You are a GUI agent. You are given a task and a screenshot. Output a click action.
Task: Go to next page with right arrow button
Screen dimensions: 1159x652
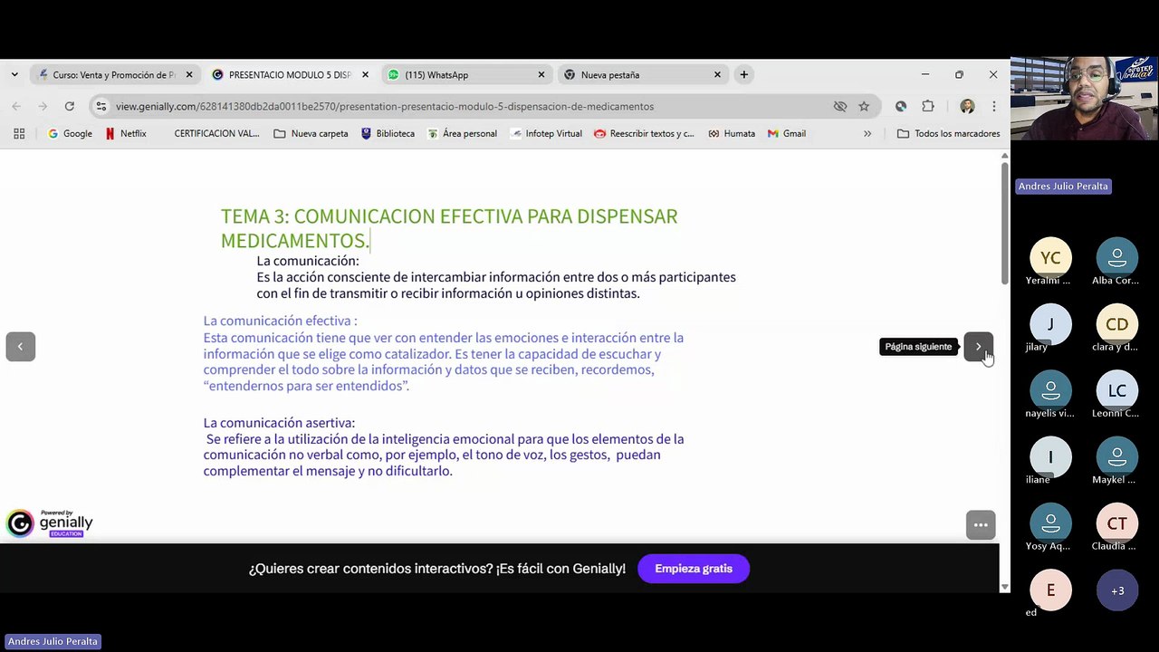(978, 347)
